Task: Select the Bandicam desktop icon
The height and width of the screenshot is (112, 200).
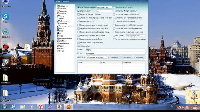Action: tap(6, 49)
